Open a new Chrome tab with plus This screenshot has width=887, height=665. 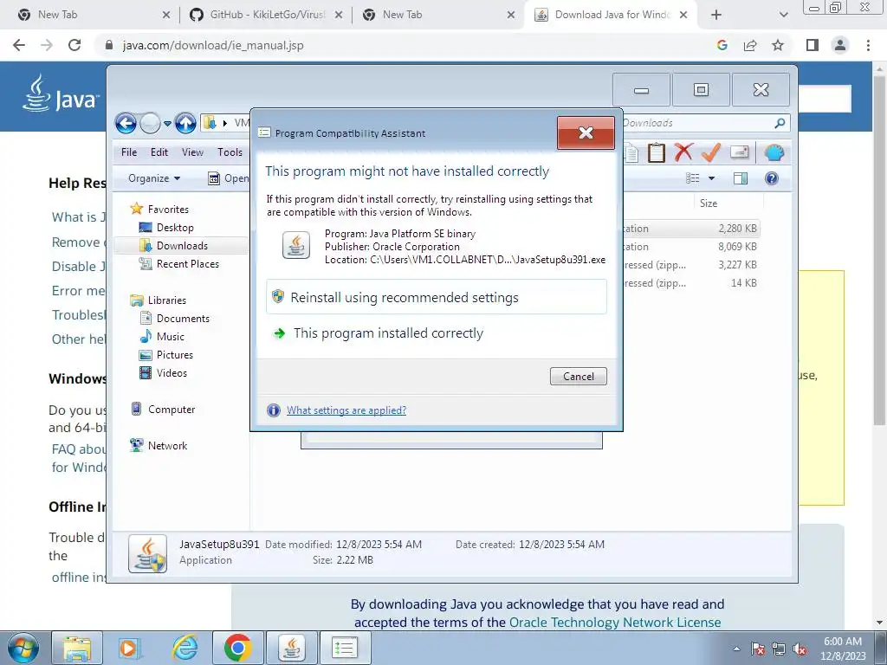coord(716,15)
